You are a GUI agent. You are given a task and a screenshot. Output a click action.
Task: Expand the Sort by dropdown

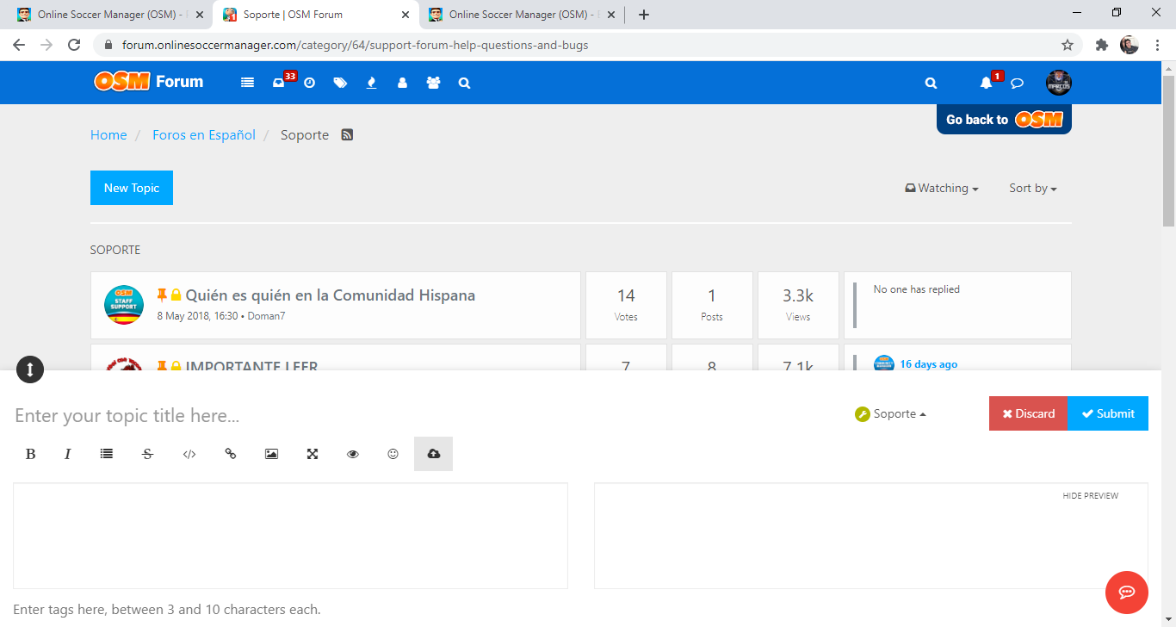pyautogui.click(x=1033, y=188)
